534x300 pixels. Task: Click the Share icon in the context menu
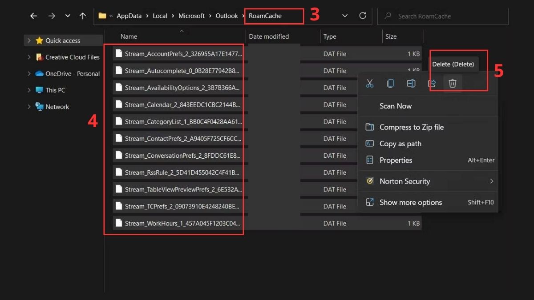pyautogui.click(x=432, y=83)
